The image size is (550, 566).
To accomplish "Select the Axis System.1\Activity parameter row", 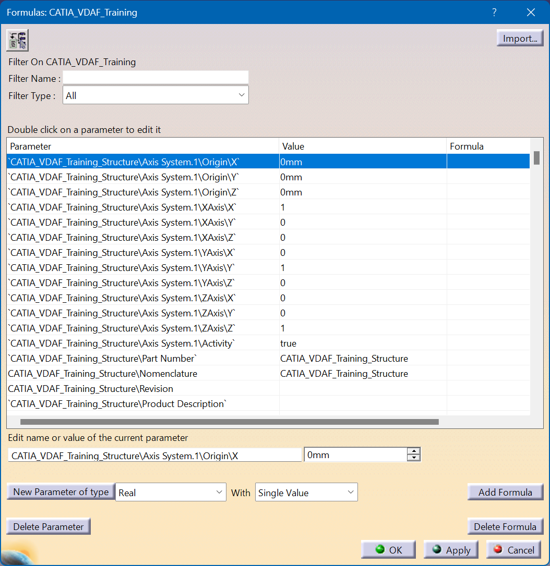I will (x=268, y=343).
